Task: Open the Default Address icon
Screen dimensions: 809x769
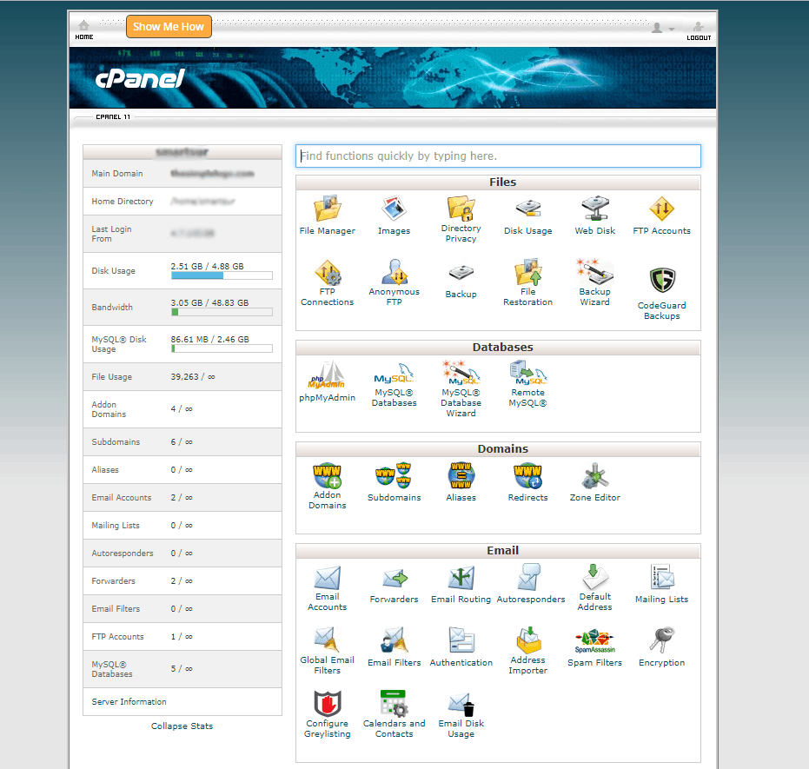Action: [x=595, y=577]
